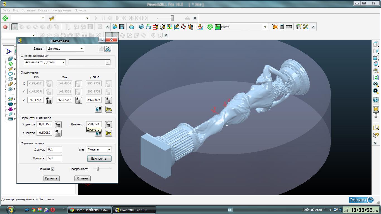Expand the explorer tree node with arrow beside layers icon
Screen dimensions: 381x214
[5, 99]
